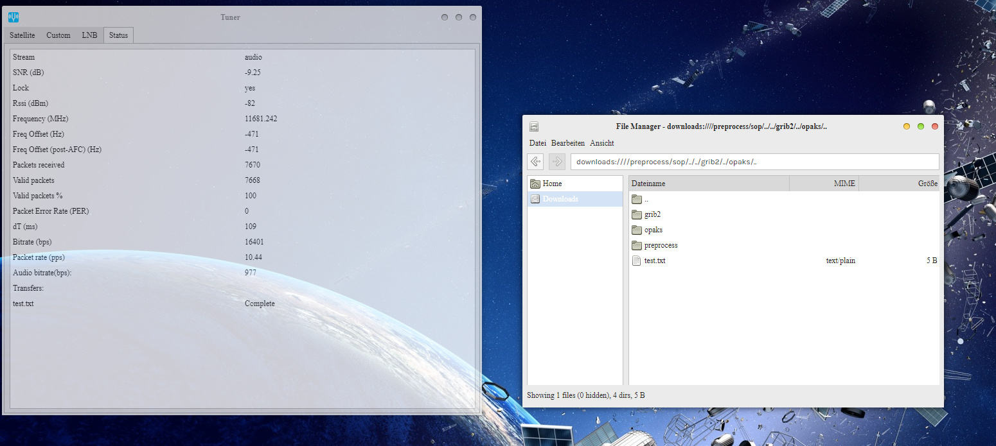Screen dimensions: 996x446
Task: Open the Datei menu
Action: [538, 143]
